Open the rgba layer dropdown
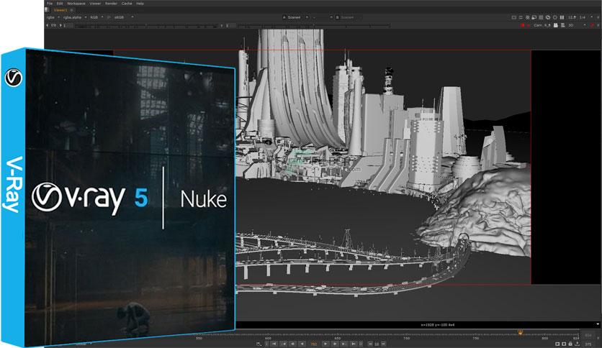602x348 pixels. (53, 17)
